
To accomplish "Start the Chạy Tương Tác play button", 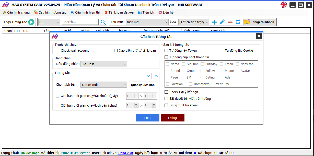I will coord(31,22).
